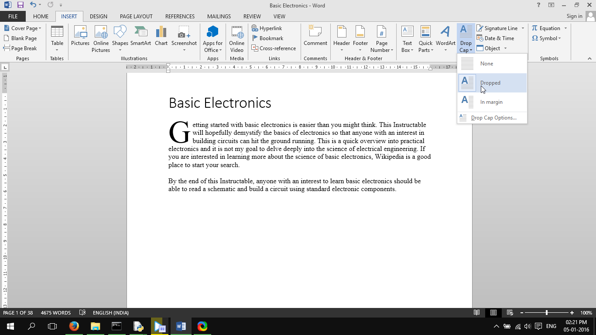This screenshot has width=596, height=335.
Task: Click zoom in plus button
Action: pos(572,313)
